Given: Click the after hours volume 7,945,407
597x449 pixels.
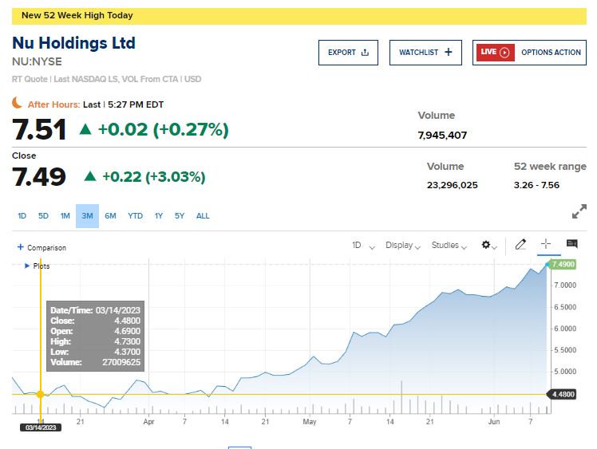Looking at the screenshot, I should 442,136.
